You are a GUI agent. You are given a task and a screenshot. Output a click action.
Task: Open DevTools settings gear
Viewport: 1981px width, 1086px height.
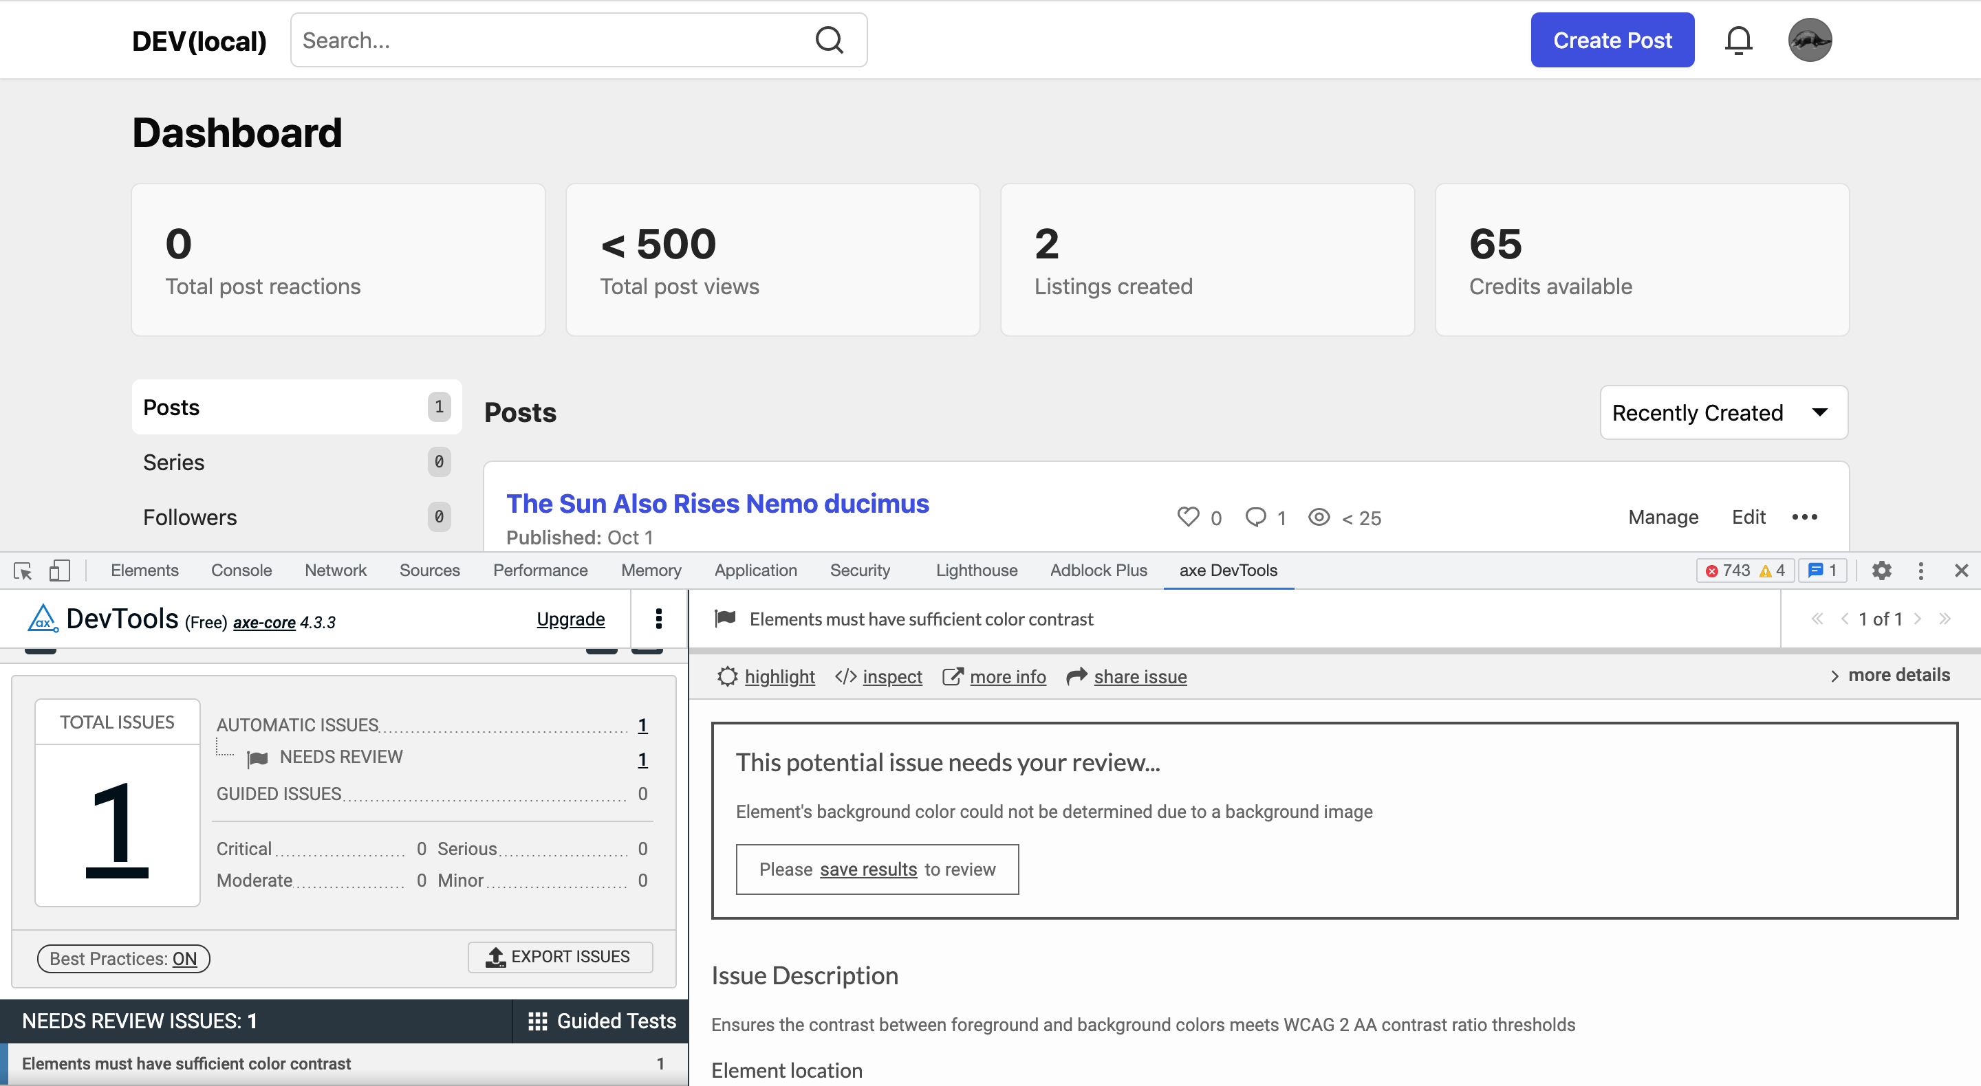coord(1881,571)
